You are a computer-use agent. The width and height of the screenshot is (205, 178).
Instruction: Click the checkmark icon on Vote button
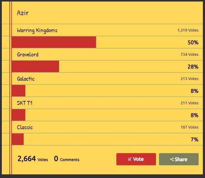pyautogui.click(x=130, y=159)
